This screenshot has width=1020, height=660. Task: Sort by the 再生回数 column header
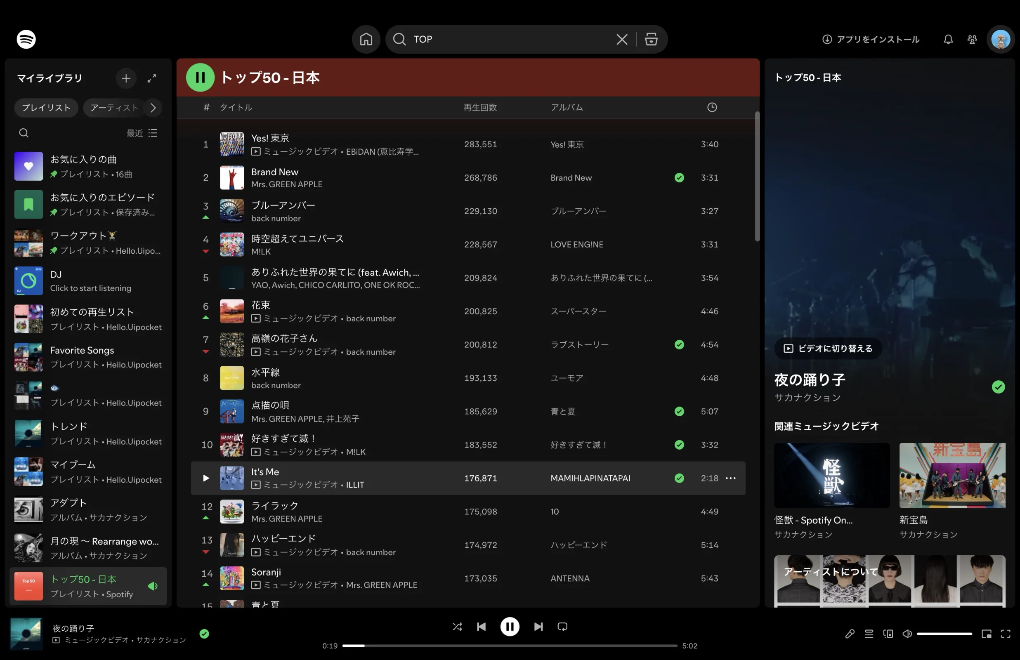480,107
